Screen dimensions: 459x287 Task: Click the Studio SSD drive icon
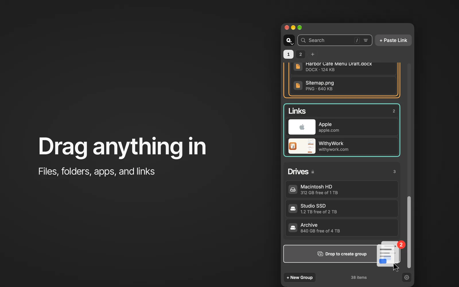pos(293,209)
